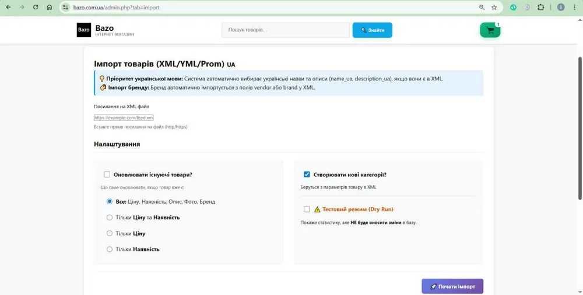
Task: Select radio 'Тільки Ціну'
Action: click(x=110, y=233)
